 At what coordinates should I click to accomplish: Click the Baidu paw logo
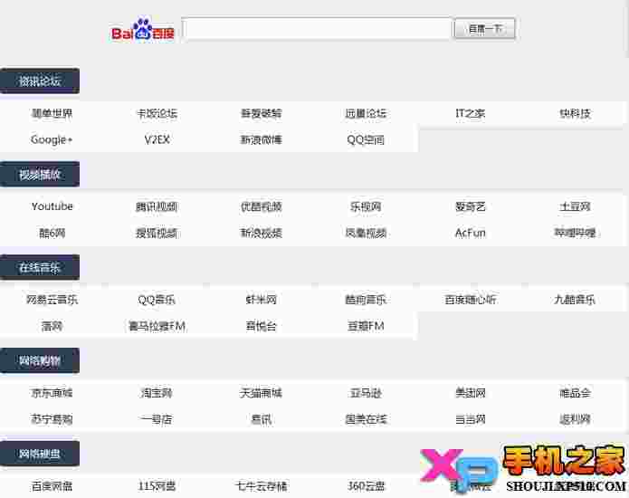(x=143, y=29)
